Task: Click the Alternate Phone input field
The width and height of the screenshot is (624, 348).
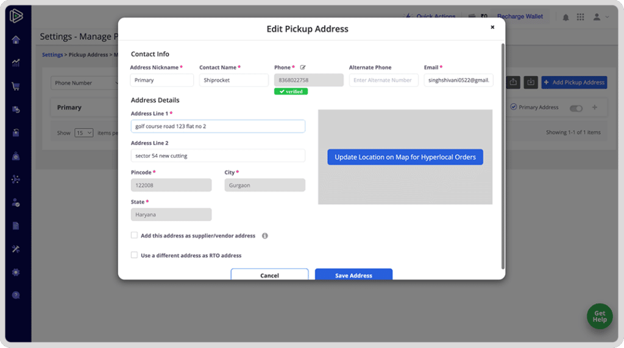Action: pos(383,80)
